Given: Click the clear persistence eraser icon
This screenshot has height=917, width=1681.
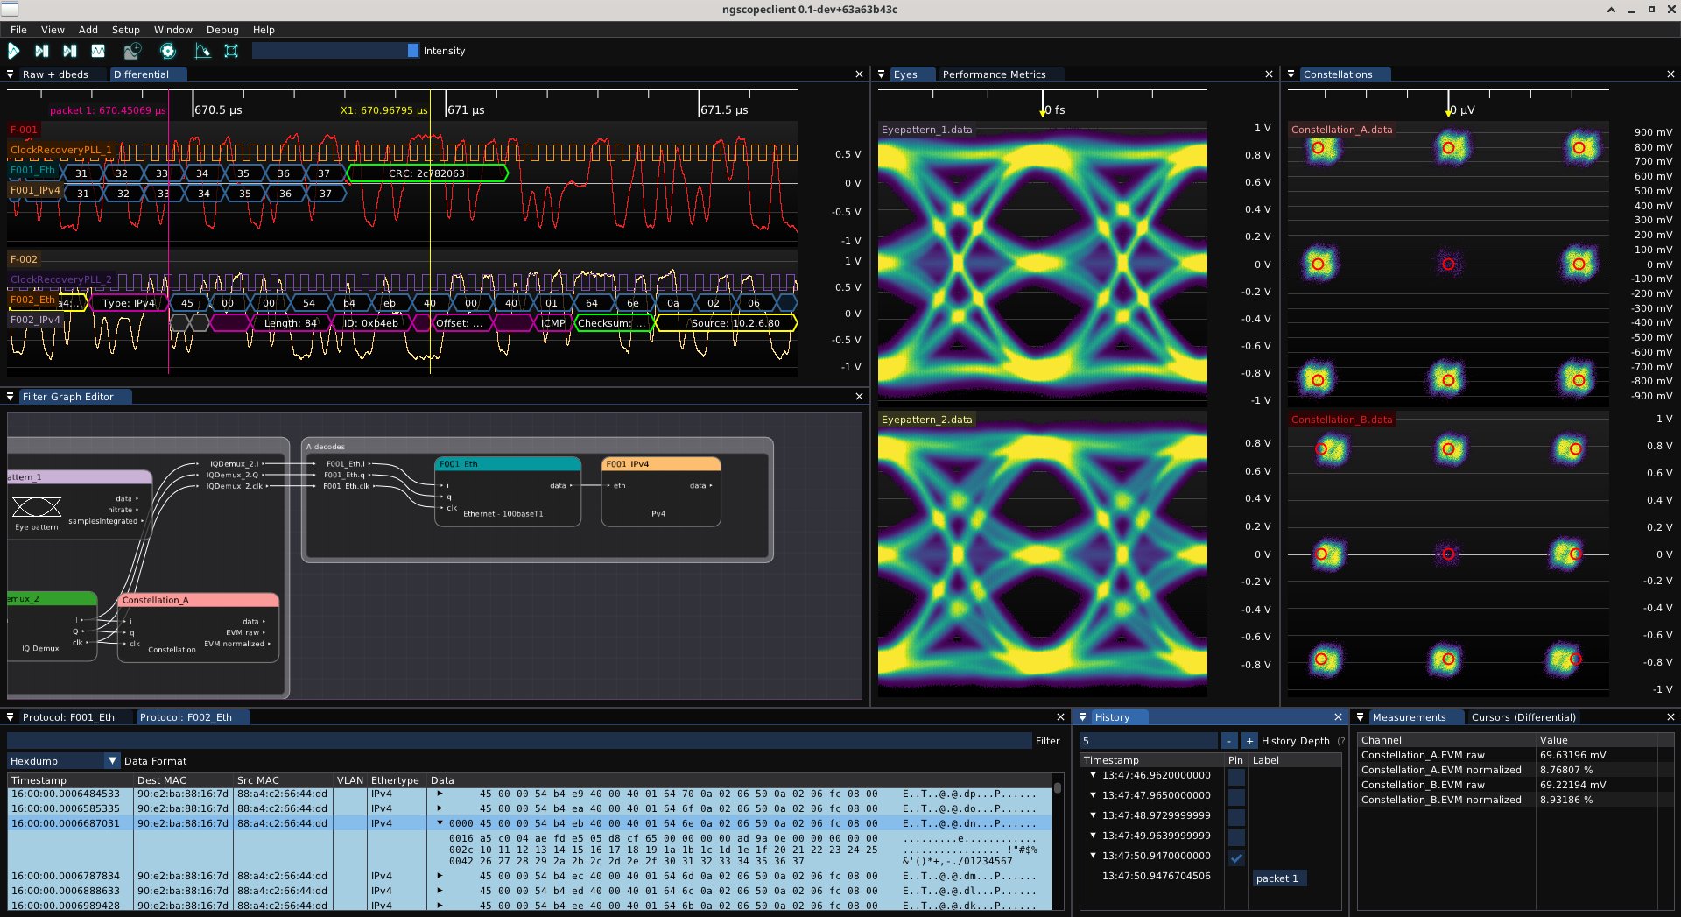Looking at the screenshot, I should click(202, 51).
